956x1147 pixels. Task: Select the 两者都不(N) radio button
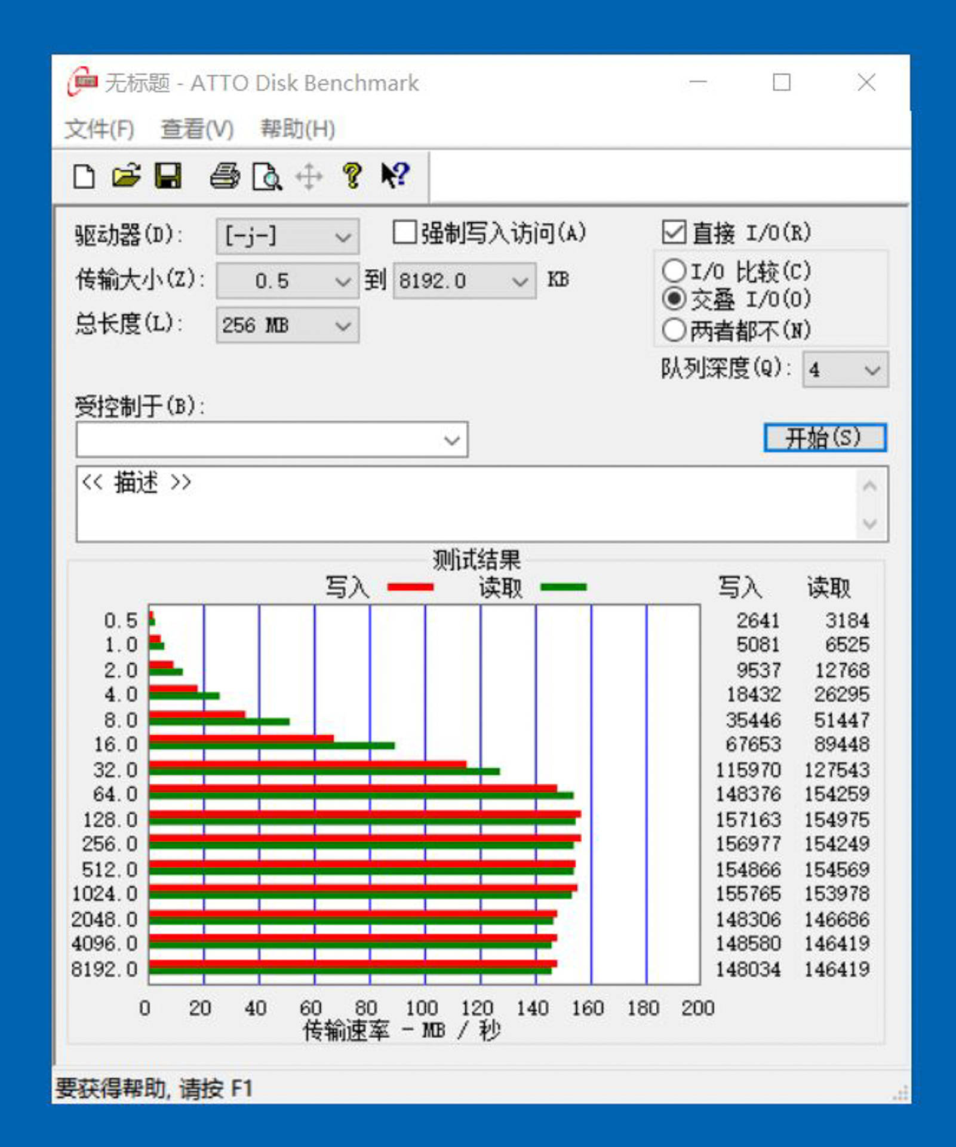coord(674,329)
